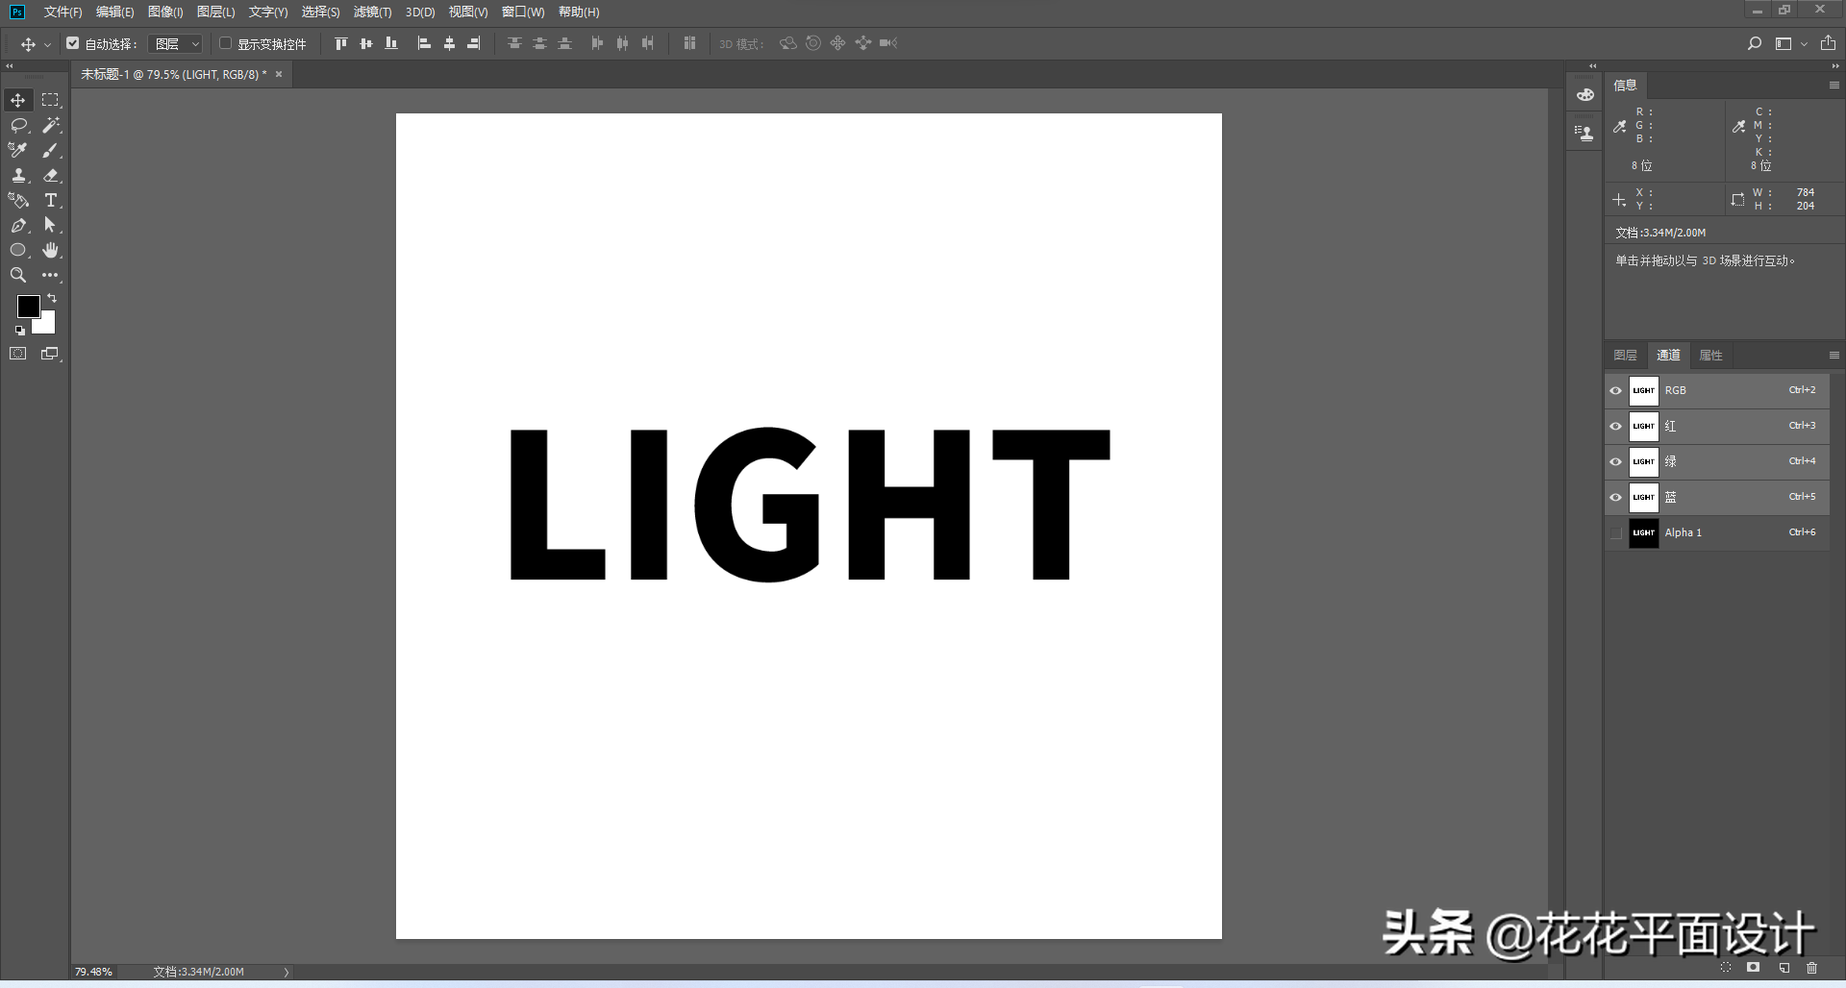
Task: Click the foreground black color swatch
Action: (x=28, y=306)
